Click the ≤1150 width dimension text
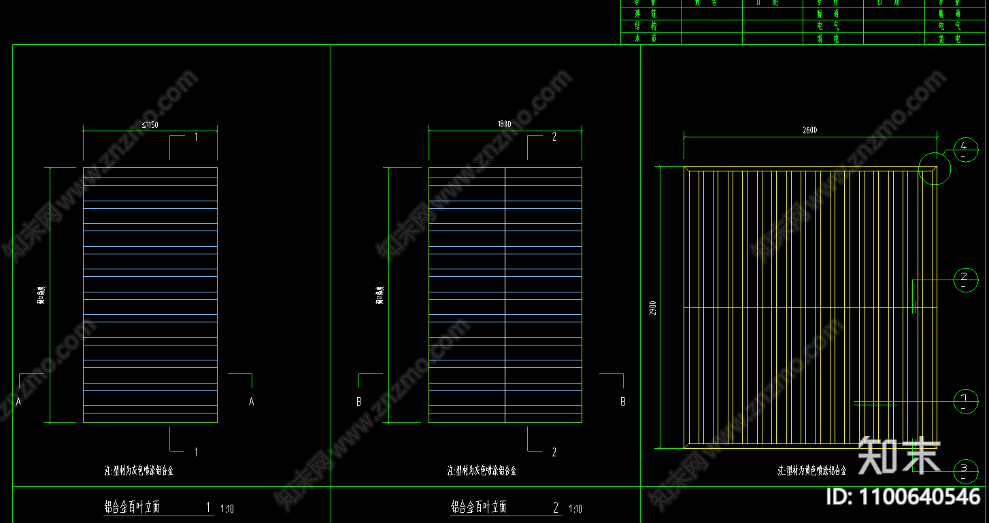 tap(150, 124)
